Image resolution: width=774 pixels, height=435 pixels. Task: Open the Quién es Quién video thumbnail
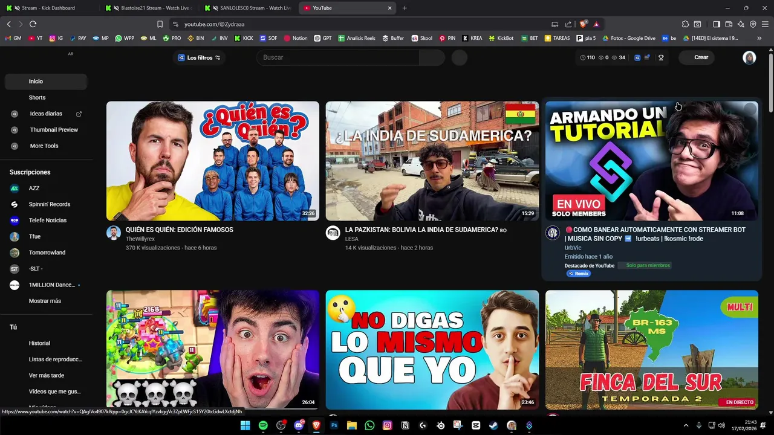coord(213,161)
